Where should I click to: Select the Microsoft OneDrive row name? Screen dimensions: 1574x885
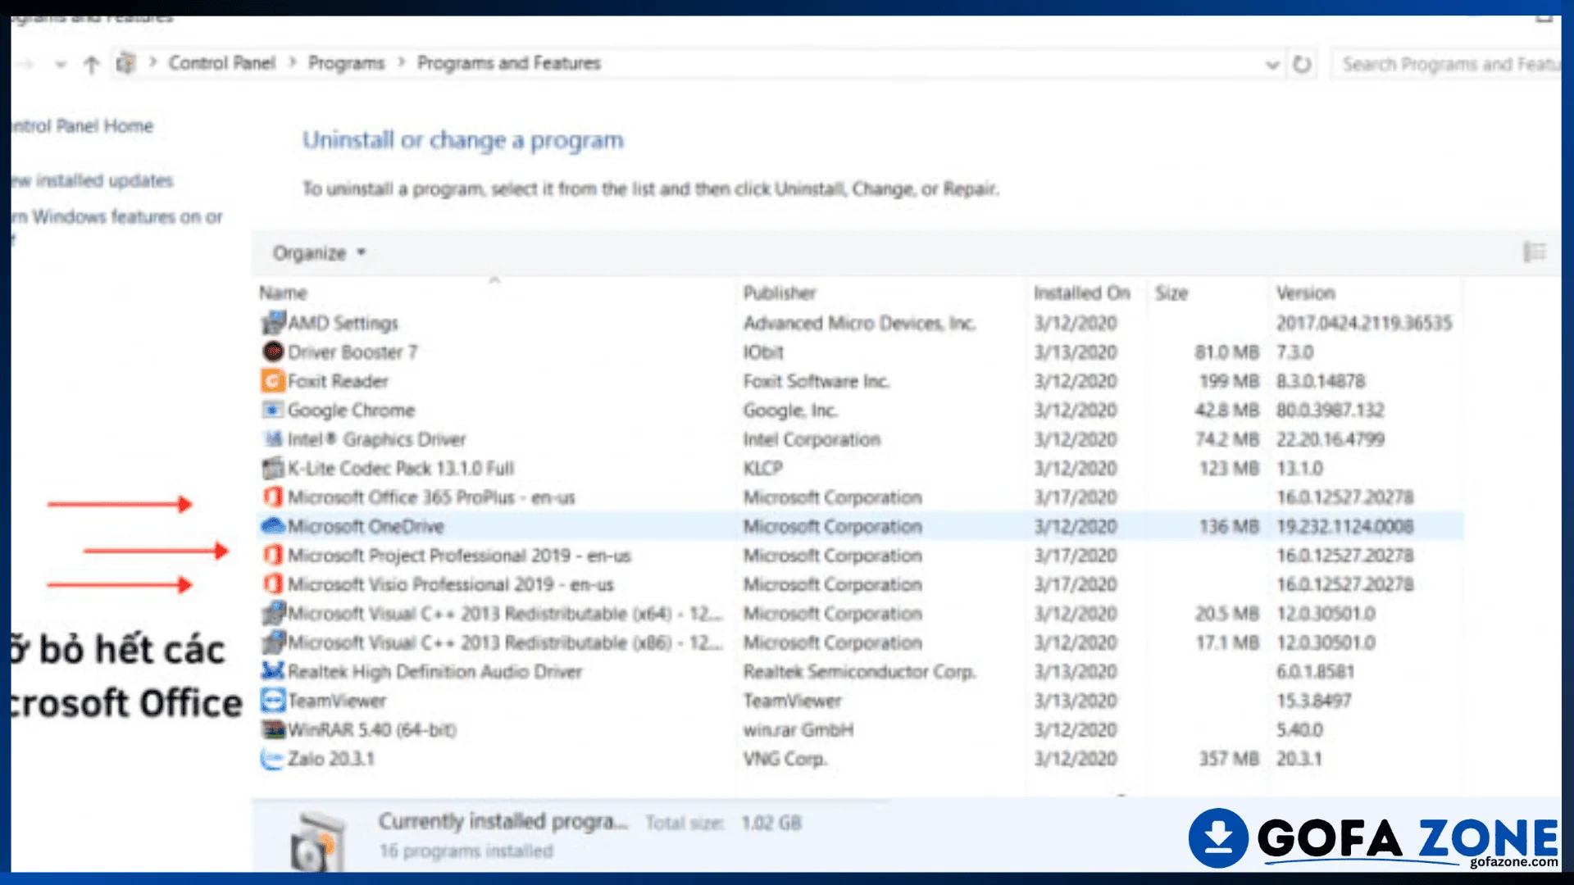[x=366, y=526]
